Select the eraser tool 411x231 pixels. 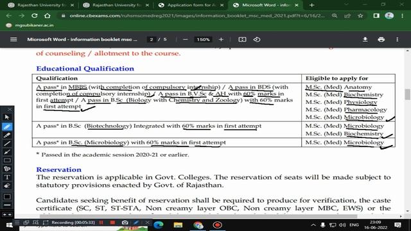7,185
